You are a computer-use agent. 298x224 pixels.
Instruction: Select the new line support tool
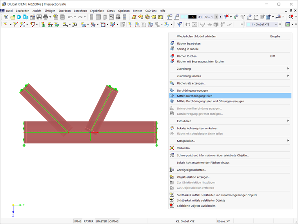click(50, 24)
